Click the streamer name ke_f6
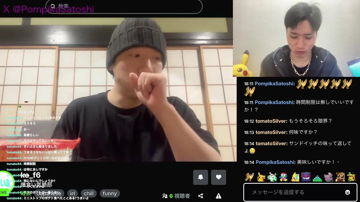The height and width of the screenshot is (202, 360). coord(31,175)
